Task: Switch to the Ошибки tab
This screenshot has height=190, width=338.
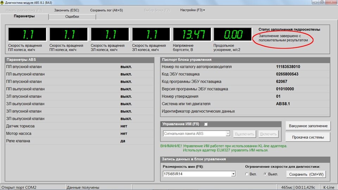Action: 72,17
